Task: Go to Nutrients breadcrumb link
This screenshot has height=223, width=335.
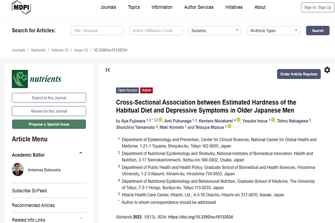Action: coord(39,50)
